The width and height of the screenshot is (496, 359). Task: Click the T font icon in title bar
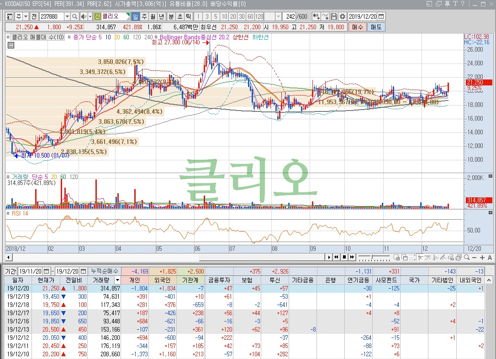[x=455, y=4]
